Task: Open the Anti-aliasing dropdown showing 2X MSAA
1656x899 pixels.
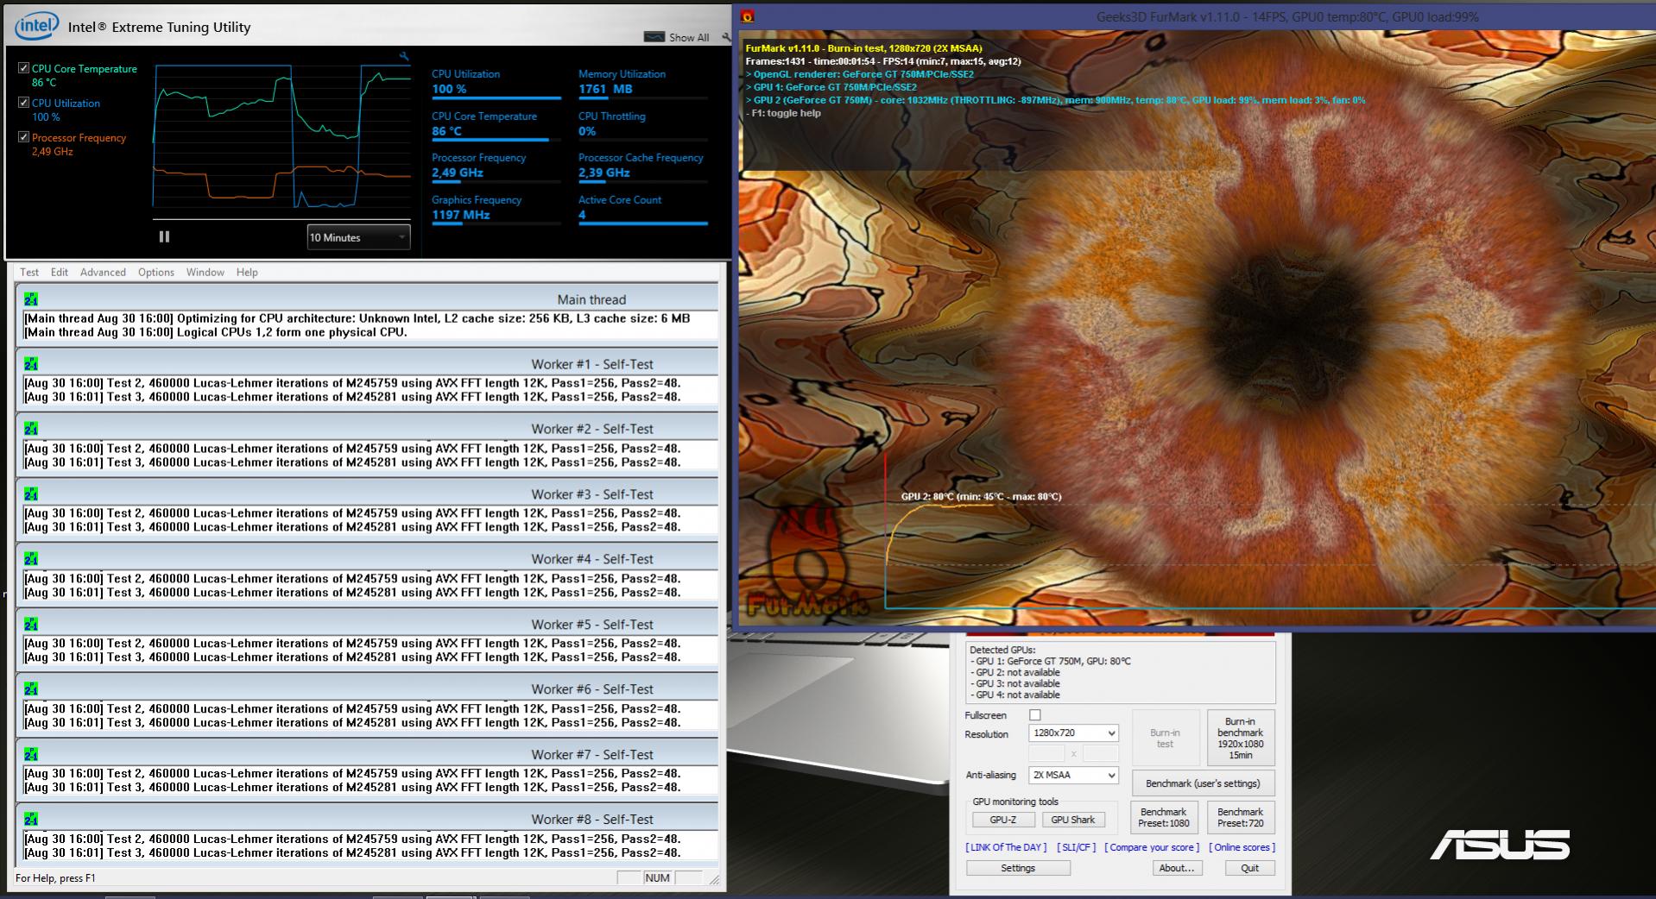Action: click(x=1073, y=775)
